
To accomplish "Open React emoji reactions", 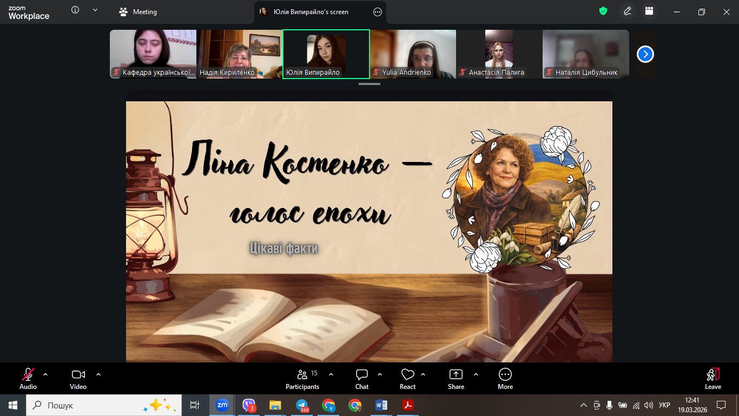I will (x=407, y=379).
